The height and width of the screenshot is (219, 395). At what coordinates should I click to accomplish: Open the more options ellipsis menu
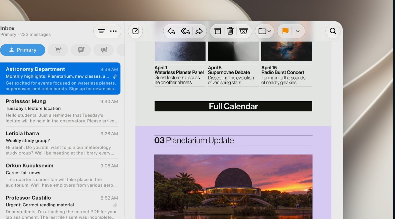tap(113, 31)
